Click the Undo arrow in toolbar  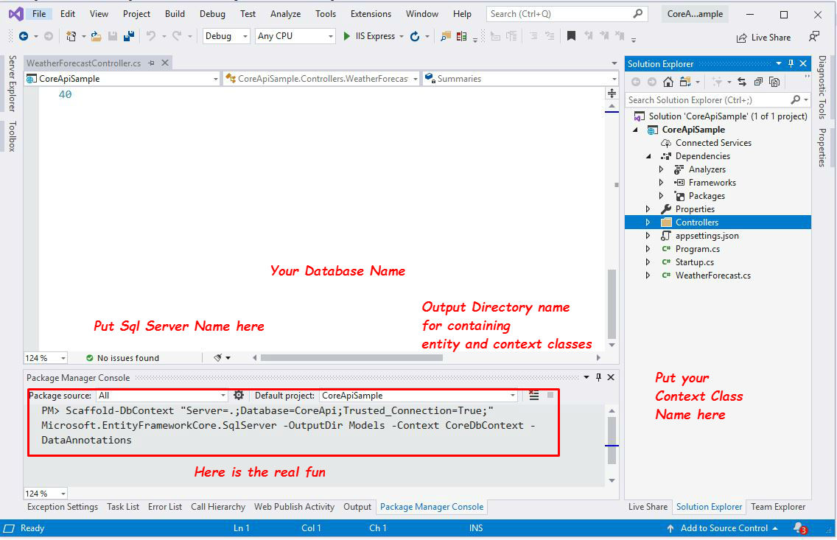click(x=151, y=36)
